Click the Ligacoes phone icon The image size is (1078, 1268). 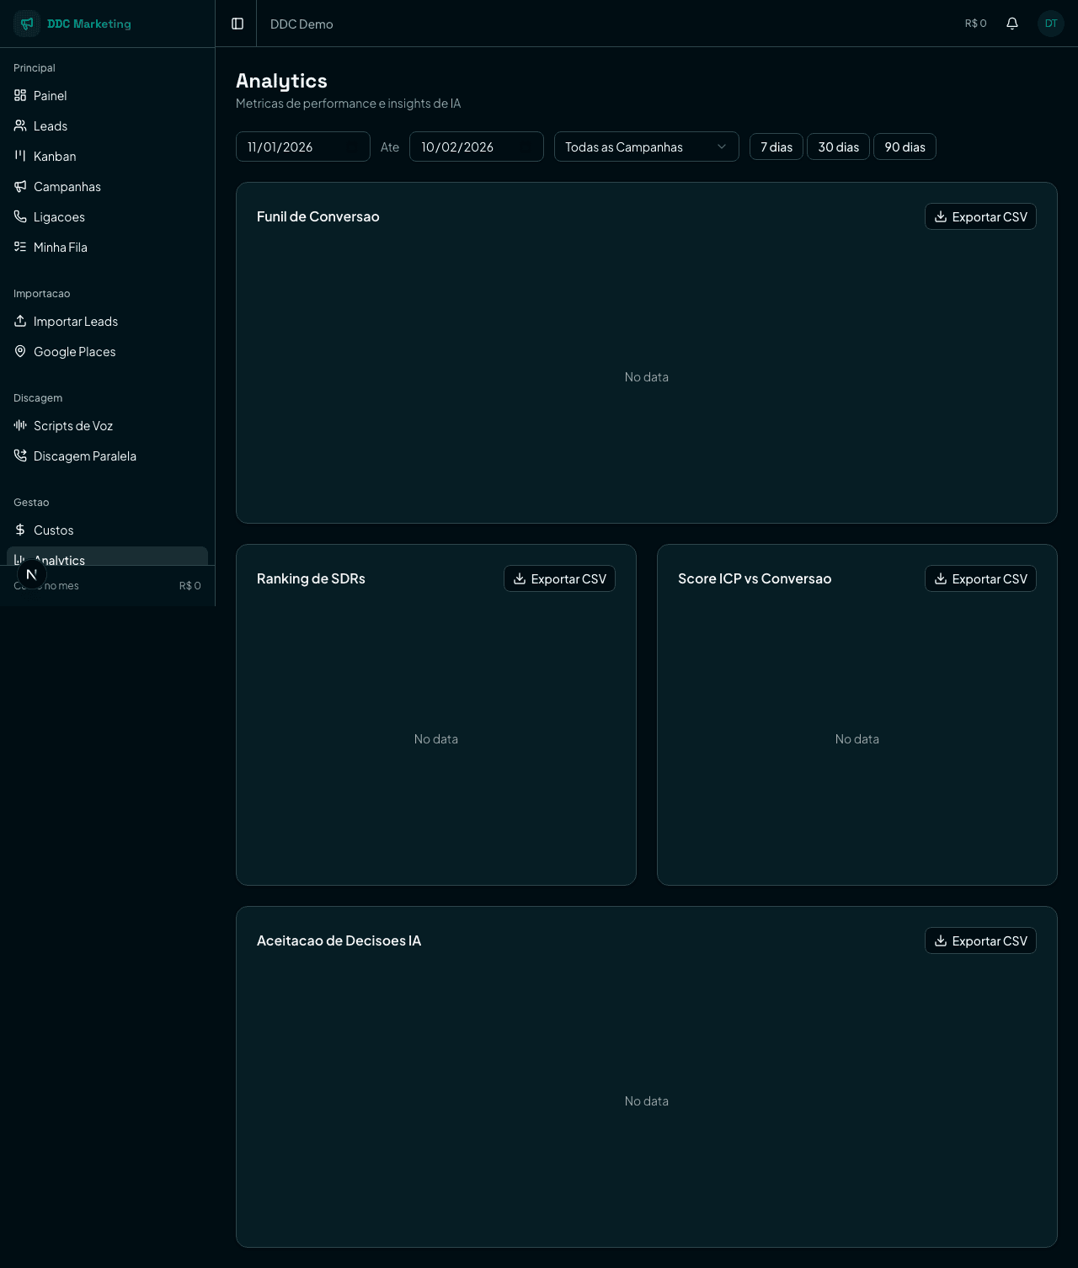point(20,216)
